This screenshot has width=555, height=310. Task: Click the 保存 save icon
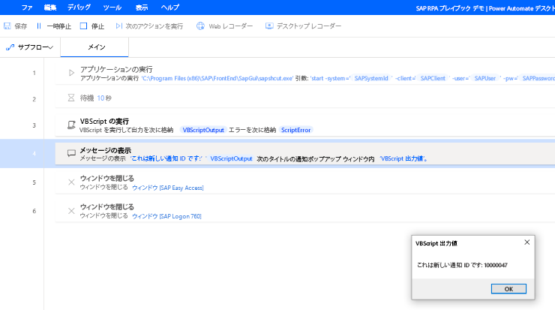click(7, 26)
